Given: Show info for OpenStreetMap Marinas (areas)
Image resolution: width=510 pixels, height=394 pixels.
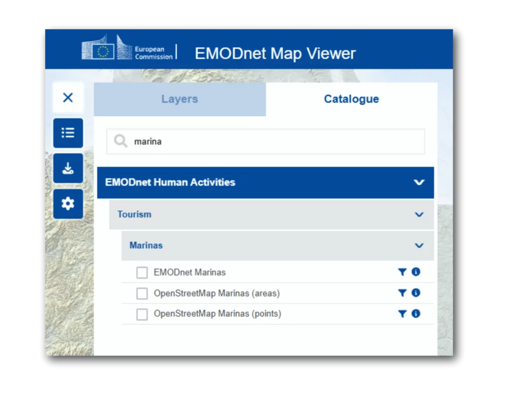Looking at the screenshot, I should pyautogui.click(x=416, y=293).
